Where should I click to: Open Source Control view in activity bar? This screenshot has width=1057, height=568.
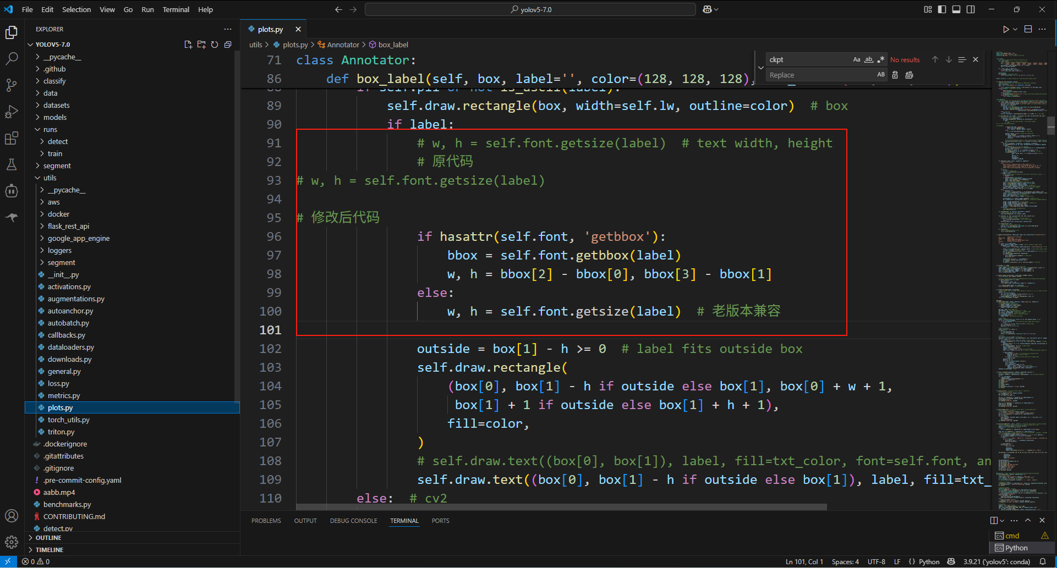[x=12, y=85]
